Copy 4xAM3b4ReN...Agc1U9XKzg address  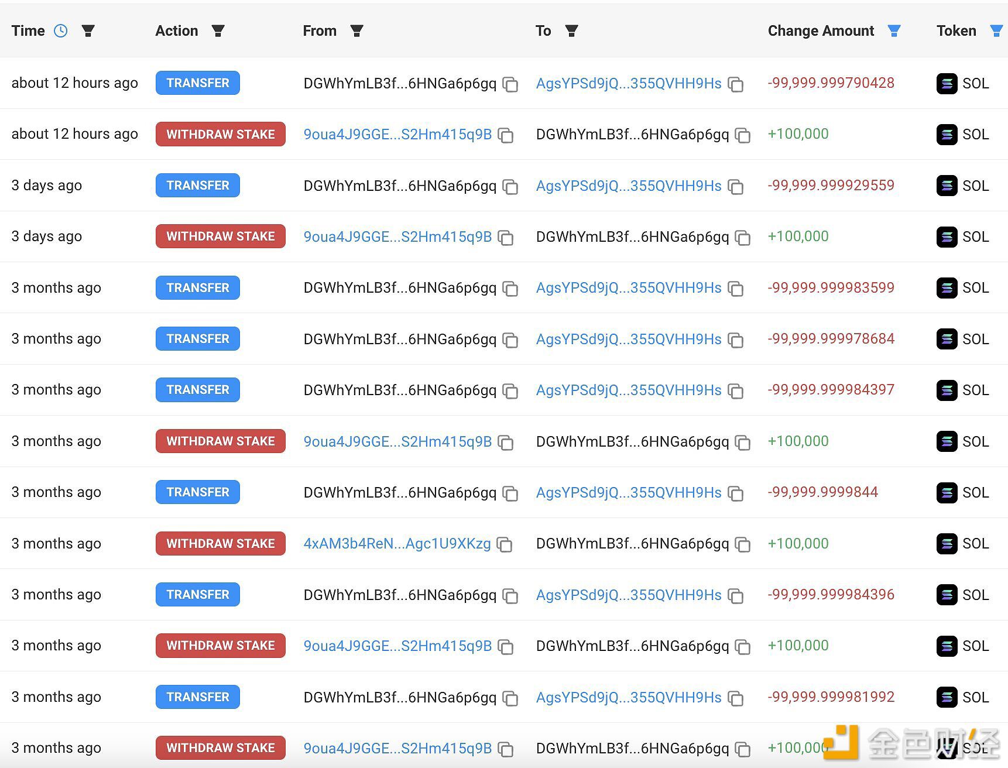tap(505, 544)
